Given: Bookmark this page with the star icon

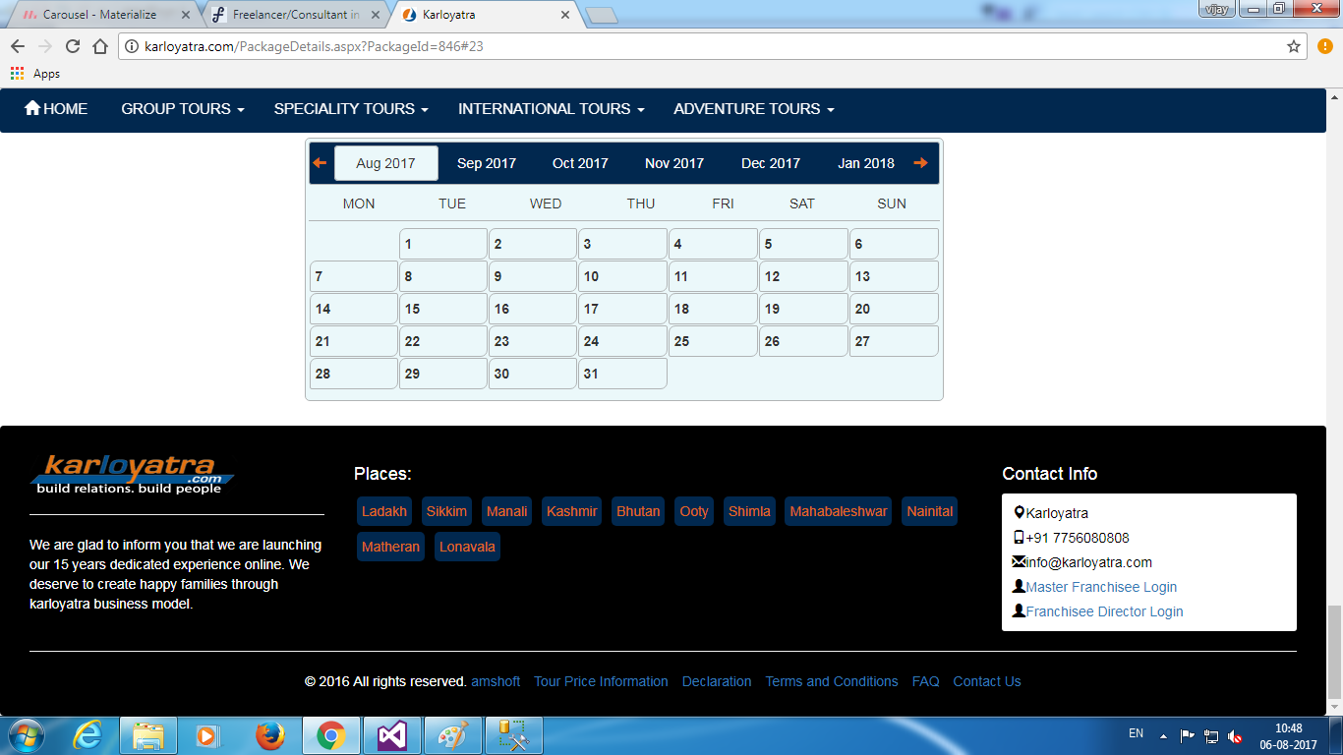Looking at the screenshot, I should point(1294,46).
